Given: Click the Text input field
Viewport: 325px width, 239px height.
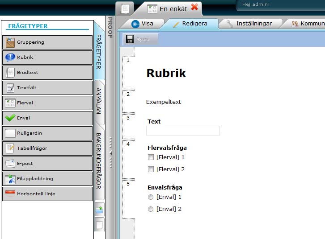Looking at the screenshot, I should click(x=183, y=131).
